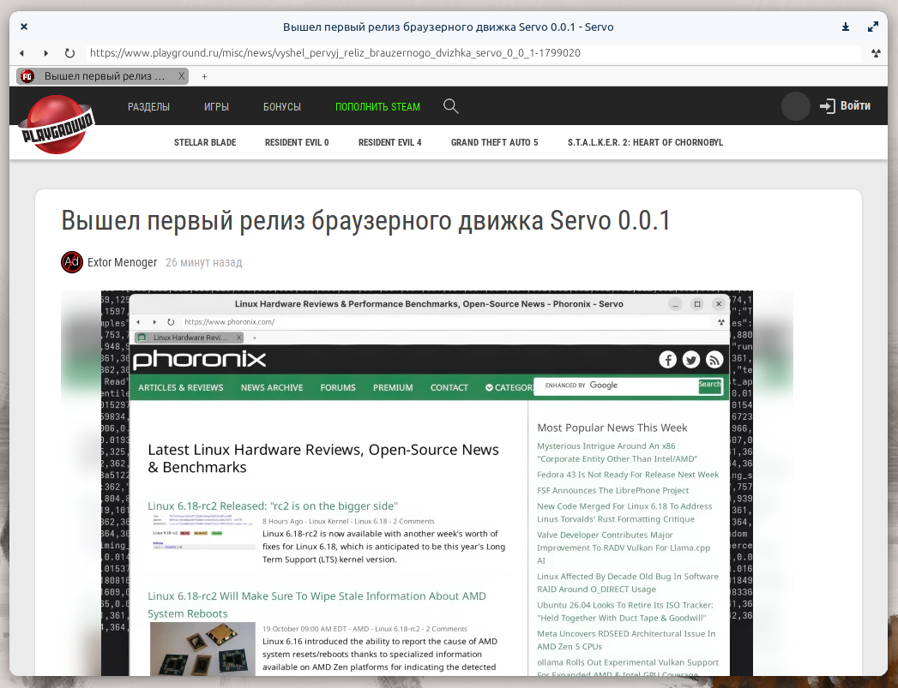The image size is (898, 688).
Task: Click the browser back arrow
Action: [22, 53]
